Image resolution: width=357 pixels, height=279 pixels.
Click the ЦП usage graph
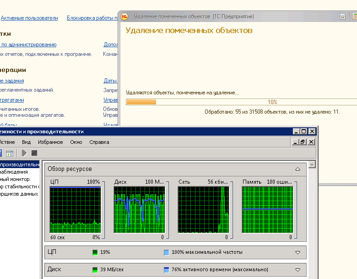click(x=76, y=210)
